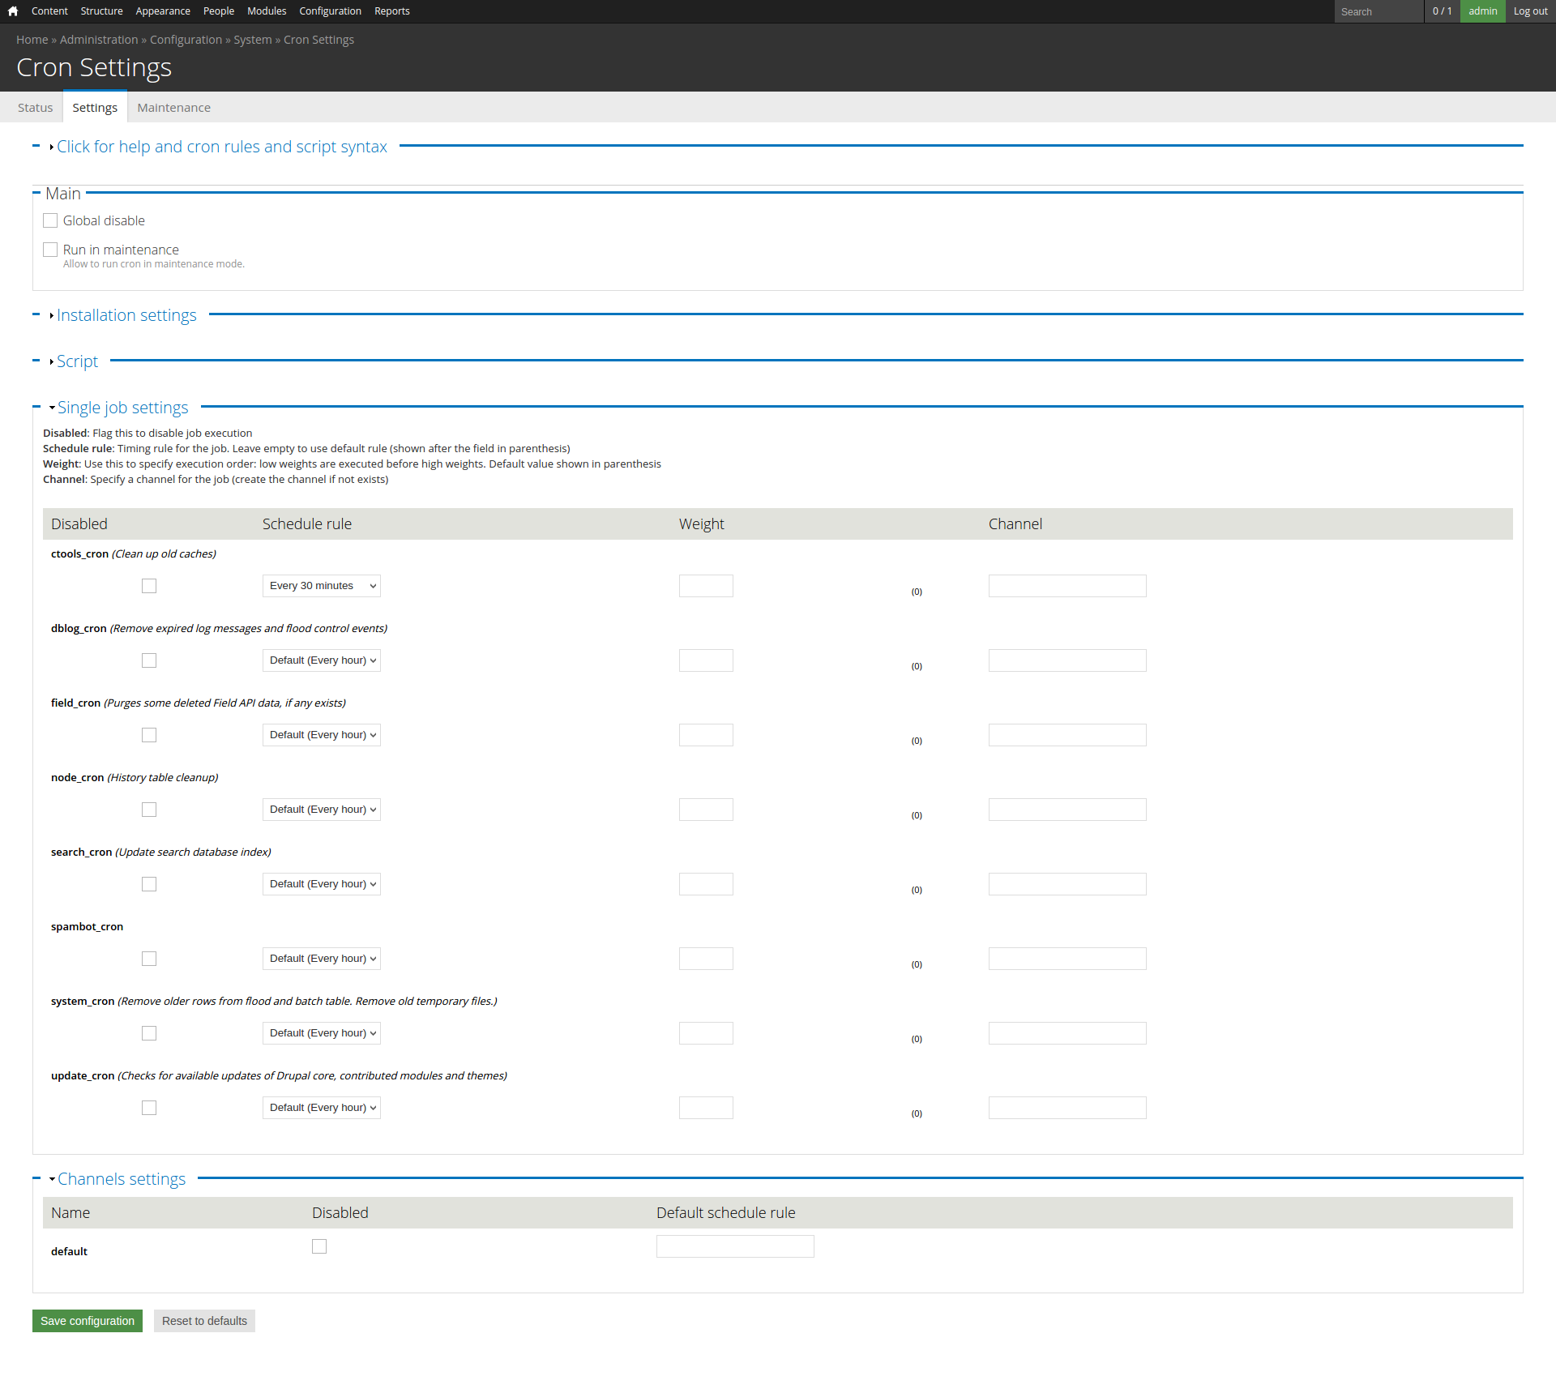1556x1376 pixels.
Task: Disable the node_cron job checkbox
Action: click(149, 810)
